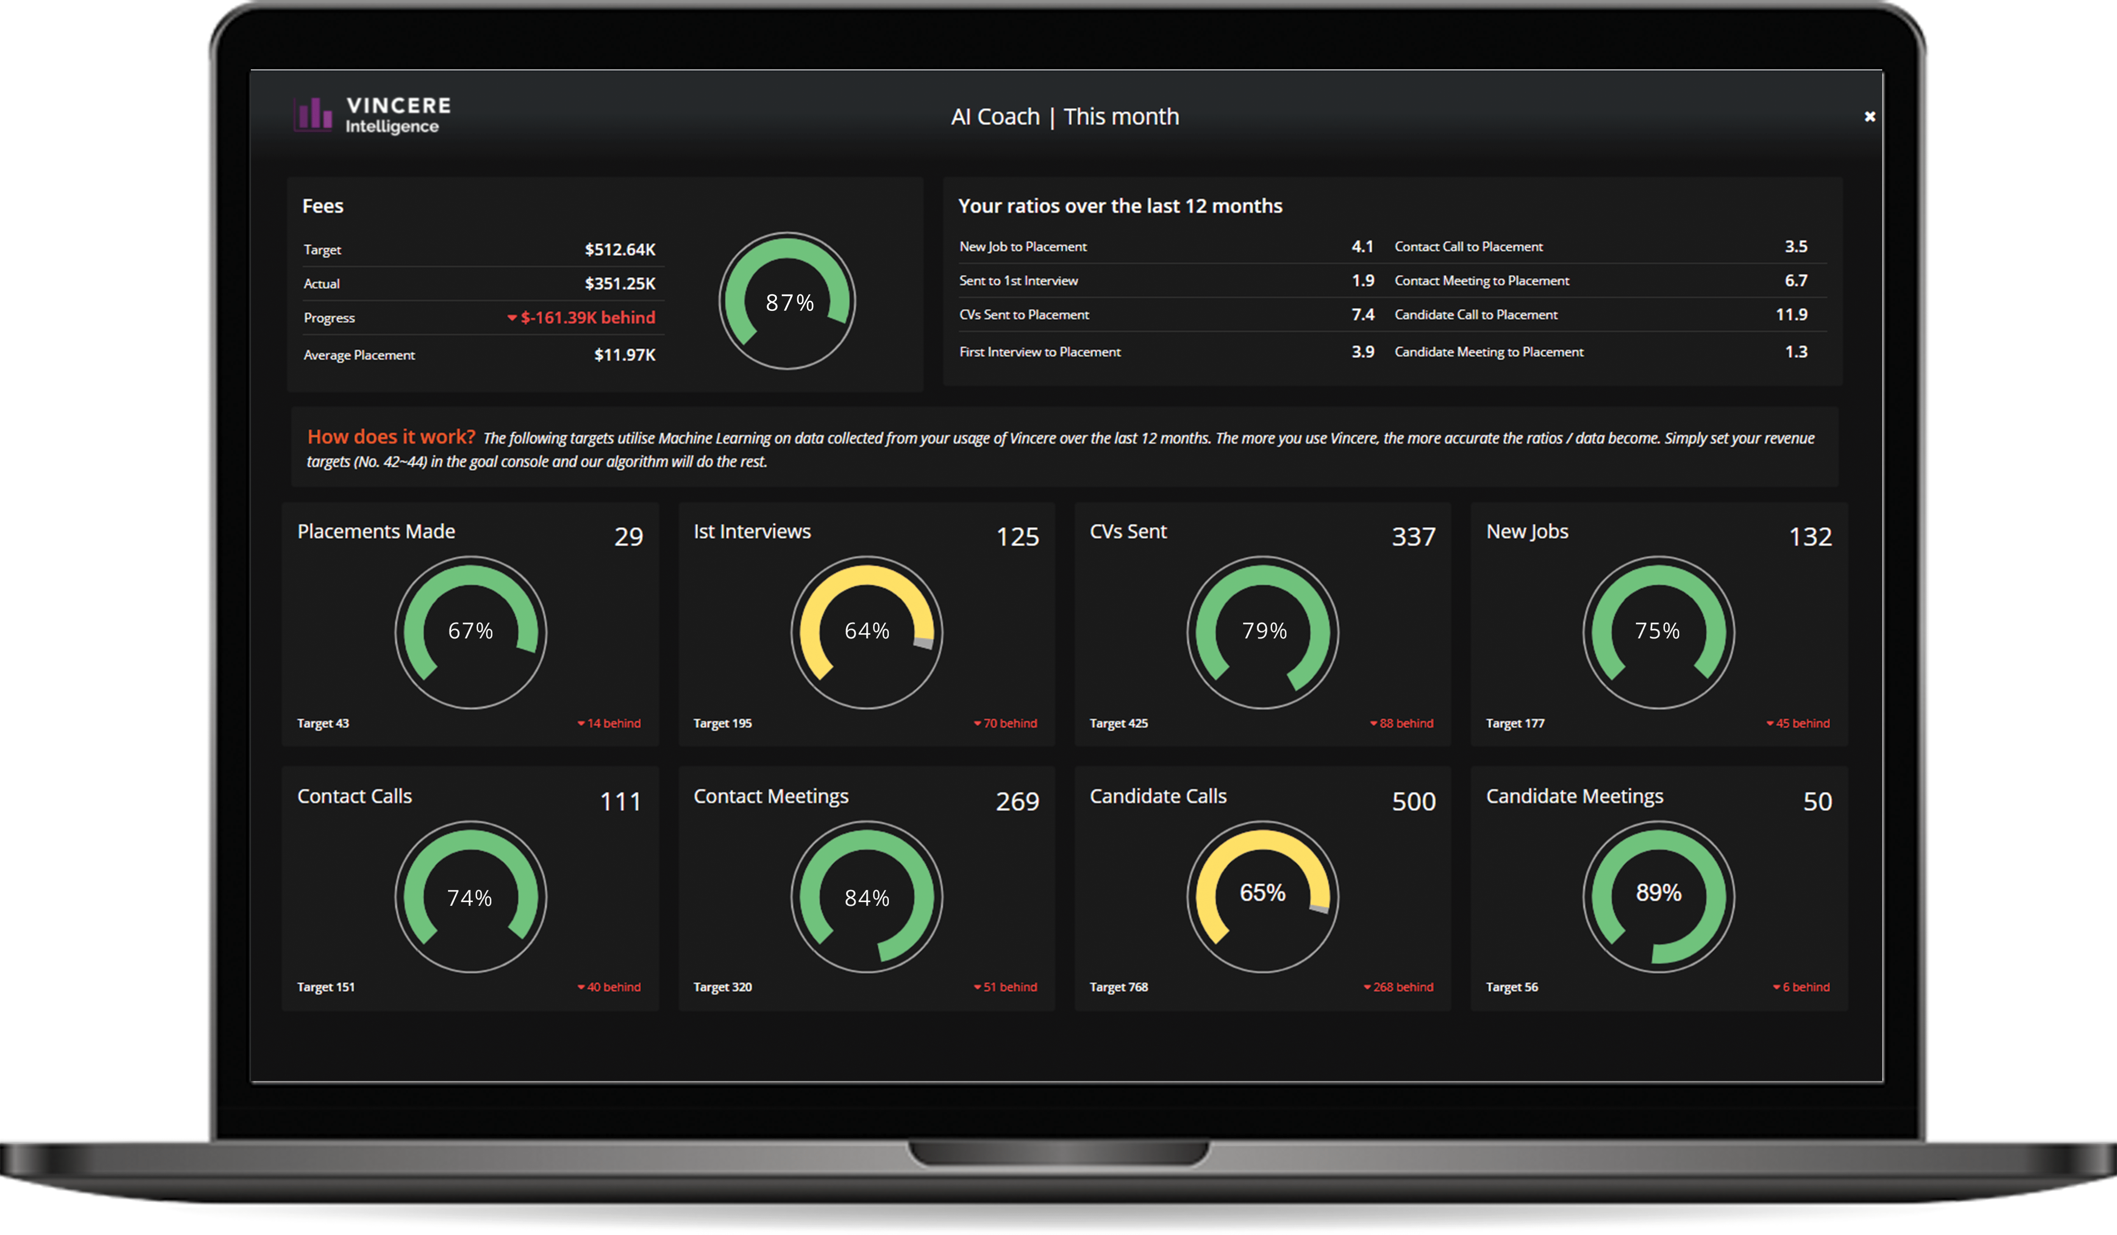Click the red $-161.39K behind progress indicator
Screen dimensions: 2117x1235
(x=581, y=318)
